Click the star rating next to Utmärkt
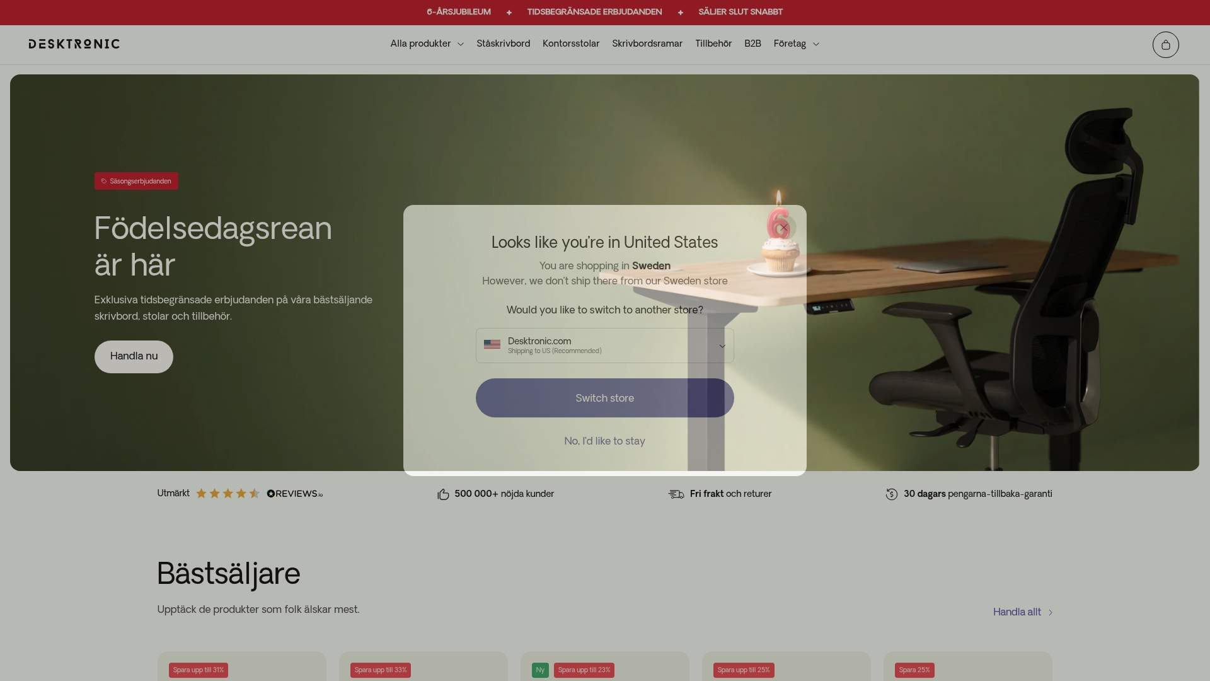 point(228,494)
